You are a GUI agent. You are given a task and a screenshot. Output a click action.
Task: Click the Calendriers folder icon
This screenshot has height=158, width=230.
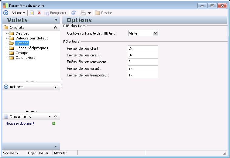tap(12, 58)
